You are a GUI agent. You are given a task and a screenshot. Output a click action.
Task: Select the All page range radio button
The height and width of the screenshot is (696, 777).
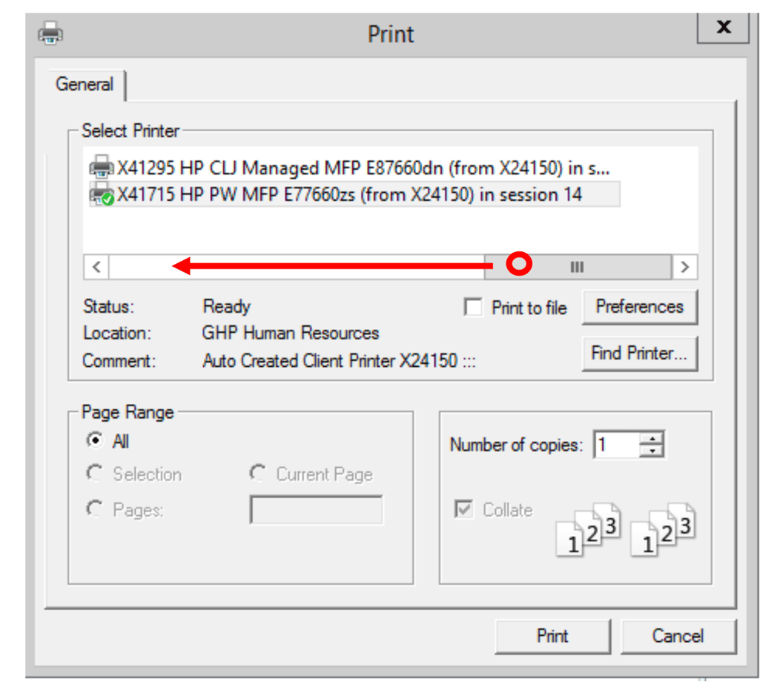click(94, 441)
